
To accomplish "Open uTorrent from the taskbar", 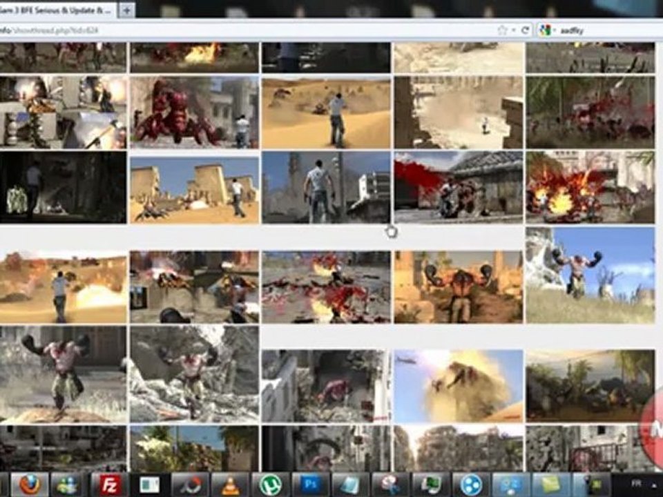I will [271, 485].
